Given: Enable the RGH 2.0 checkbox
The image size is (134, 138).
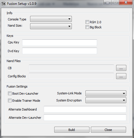Looking at the screenshot, I should tap(87, 22).
